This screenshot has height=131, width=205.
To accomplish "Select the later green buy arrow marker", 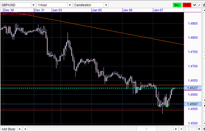I will [167, 105].
